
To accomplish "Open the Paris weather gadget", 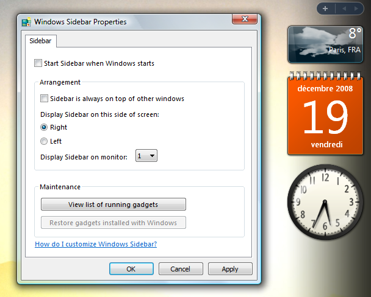I will click(x=325, y=44).
